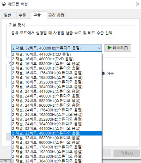Pick 2 채널, 24비트, 96000Hz entry
141x163 pixels.
57,105
